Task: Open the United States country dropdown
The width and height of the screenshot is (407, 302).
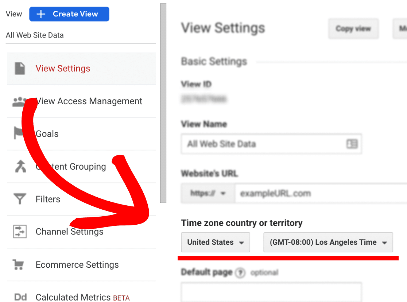Action: coord(216,242)
